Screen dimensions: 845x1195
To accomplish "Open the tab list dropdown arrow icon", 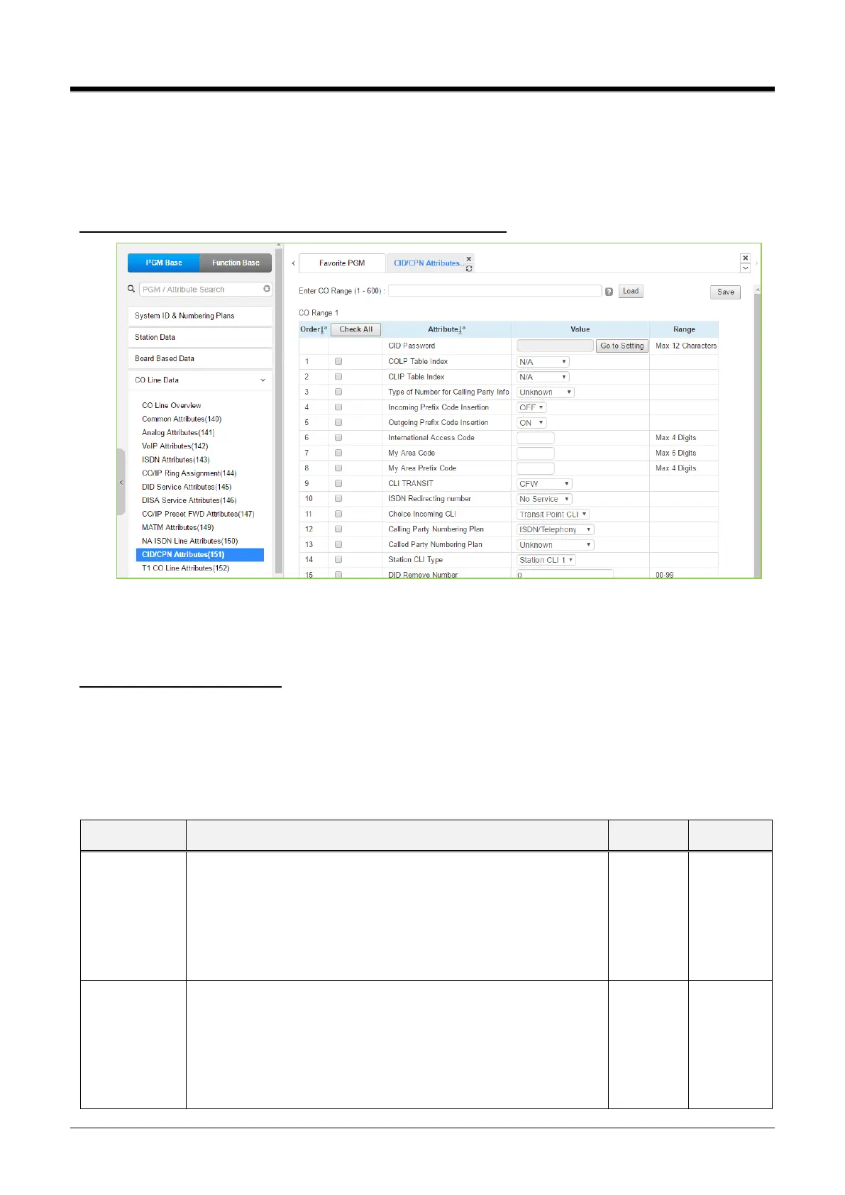I will 745,268.
